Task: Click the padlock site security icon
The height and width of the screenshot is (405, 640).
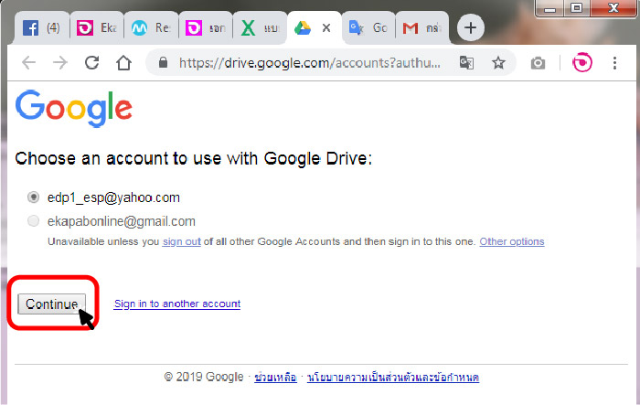Action: [x=164, y=62]
